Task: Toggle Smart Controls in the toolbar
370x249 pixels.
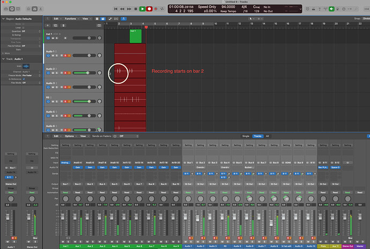Action: [x=28, y=9]
